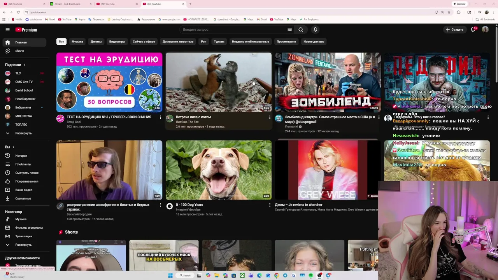Open ТЕСТ НА ЭРУДИЦИЮ video thumbnail
498x280 pixels.
[109, 82]
